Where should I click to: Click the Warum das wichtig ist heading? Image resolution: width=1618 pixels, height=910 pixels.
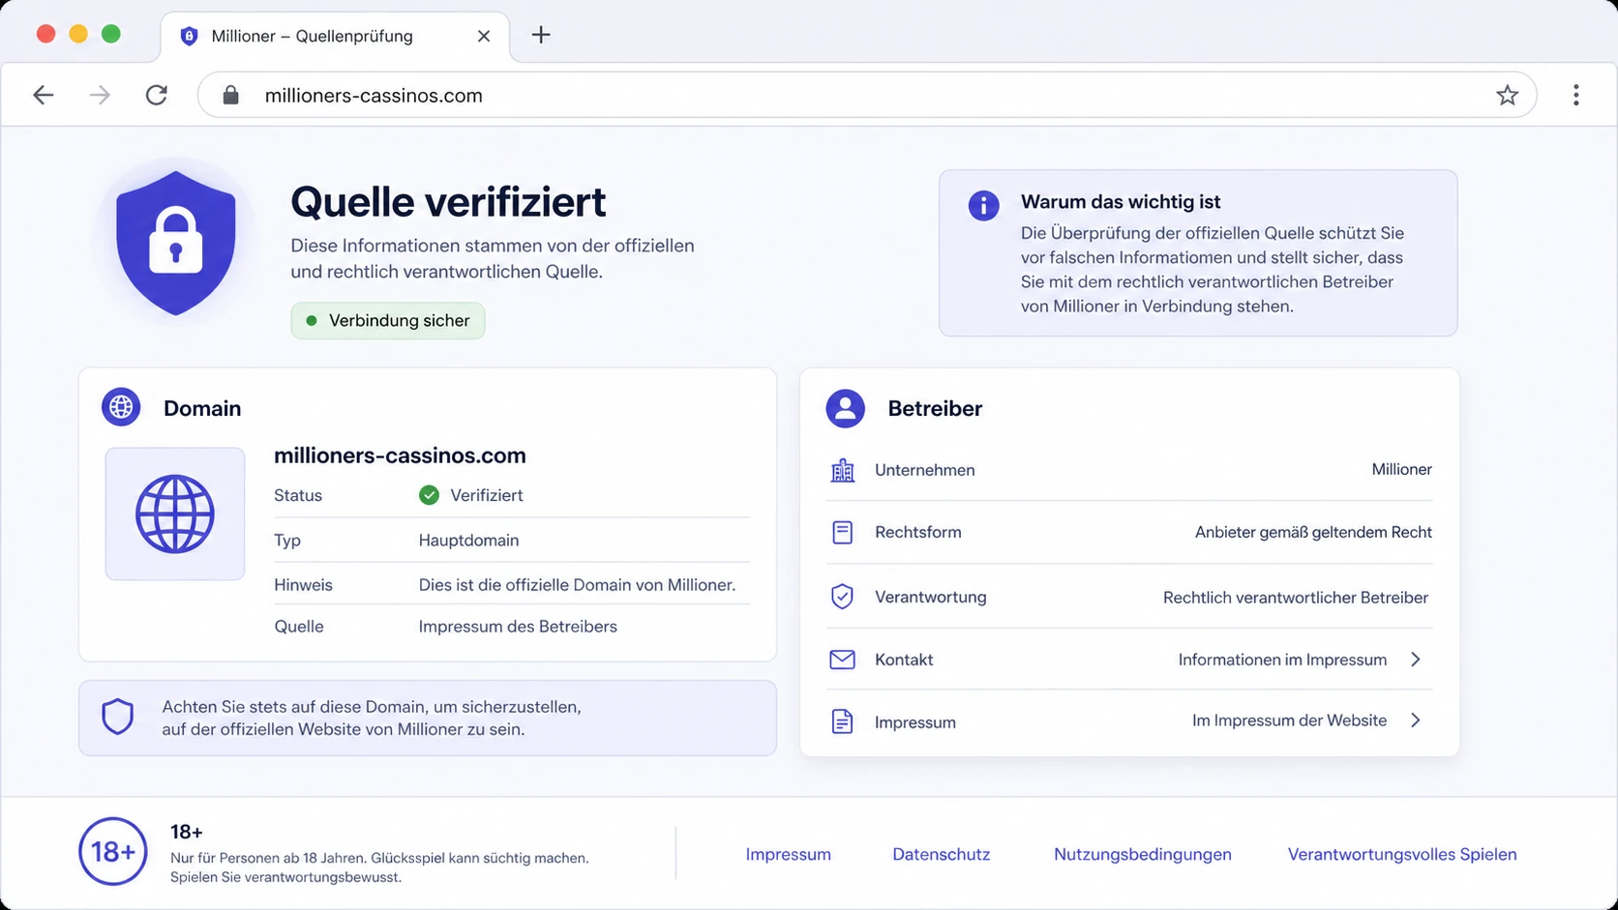1121,202
